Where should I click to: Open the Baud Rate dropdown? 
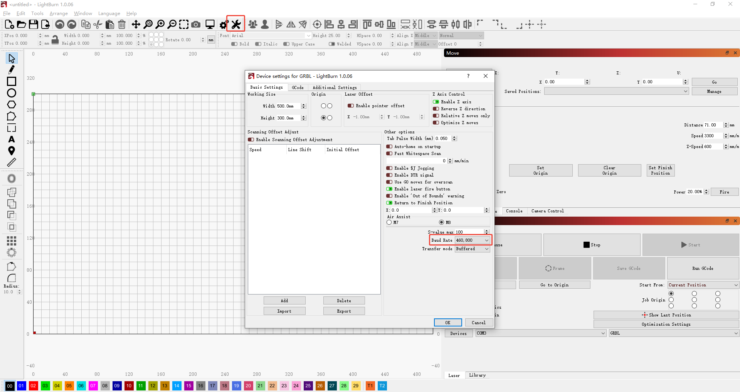(x=473, y=240)
